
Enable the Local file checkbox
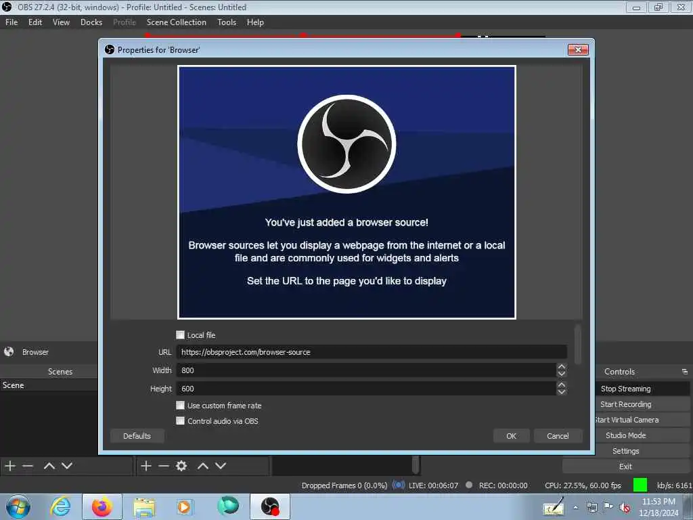point(180,334)
